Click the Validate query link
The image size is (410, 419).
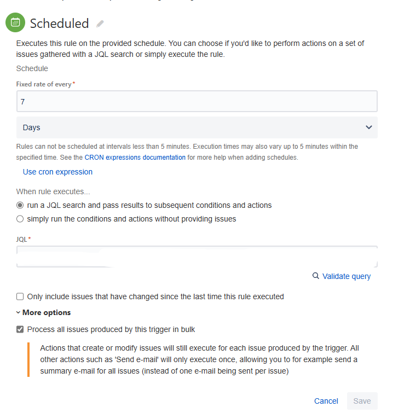(x=347, y=276)
